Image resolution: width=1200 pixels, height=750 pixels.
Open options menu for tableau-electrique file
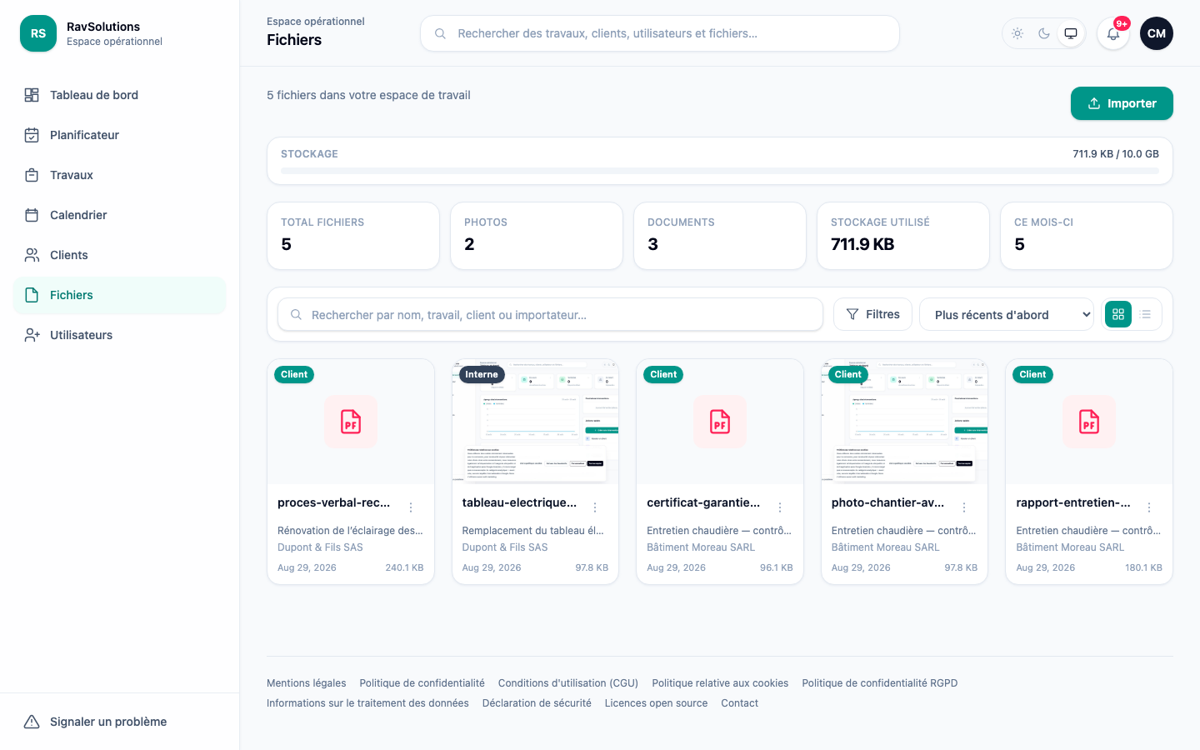click(595, 507)
